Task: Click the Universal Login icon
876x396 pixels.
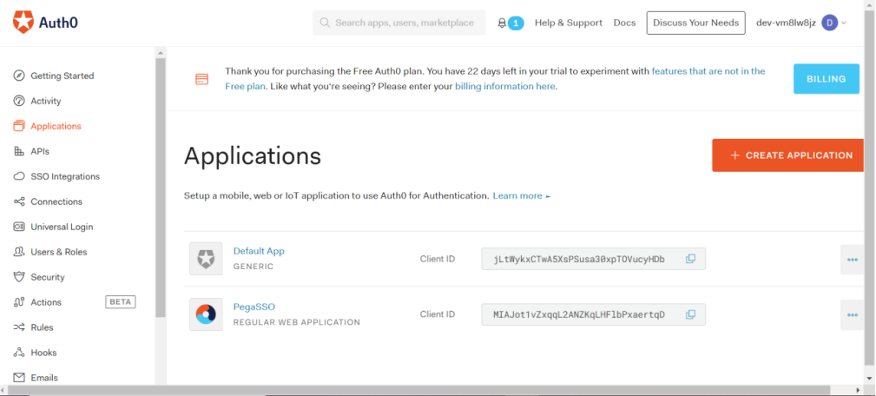Action: pyautogui.click(x=20, y=227)
